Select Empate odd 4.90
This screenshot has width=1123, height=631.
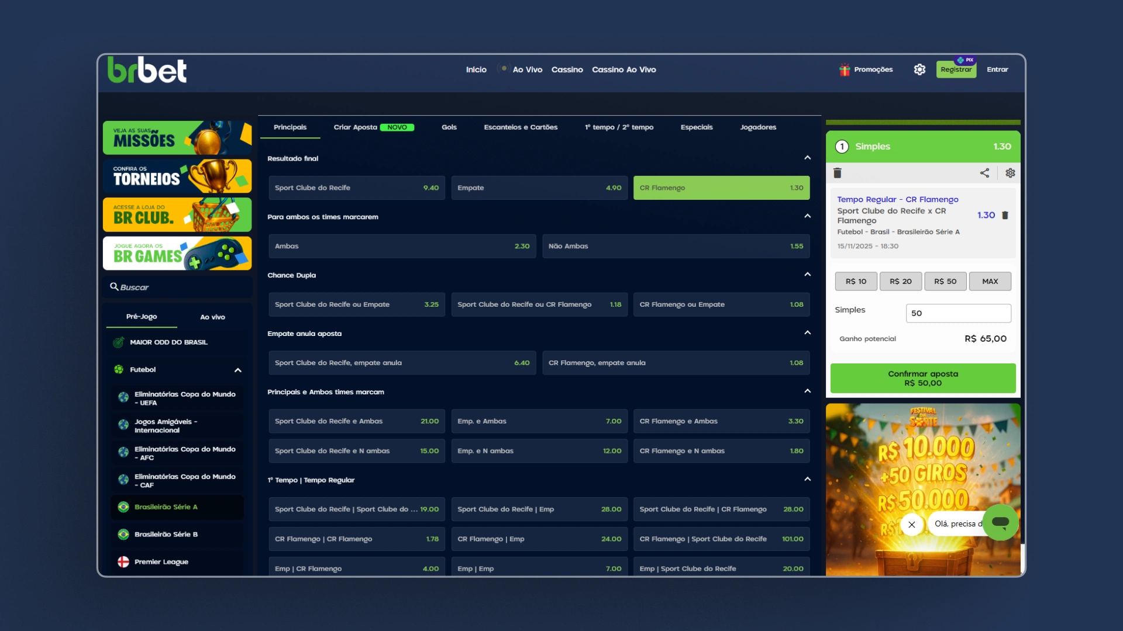pyautogui.click(x=539, y=188)
